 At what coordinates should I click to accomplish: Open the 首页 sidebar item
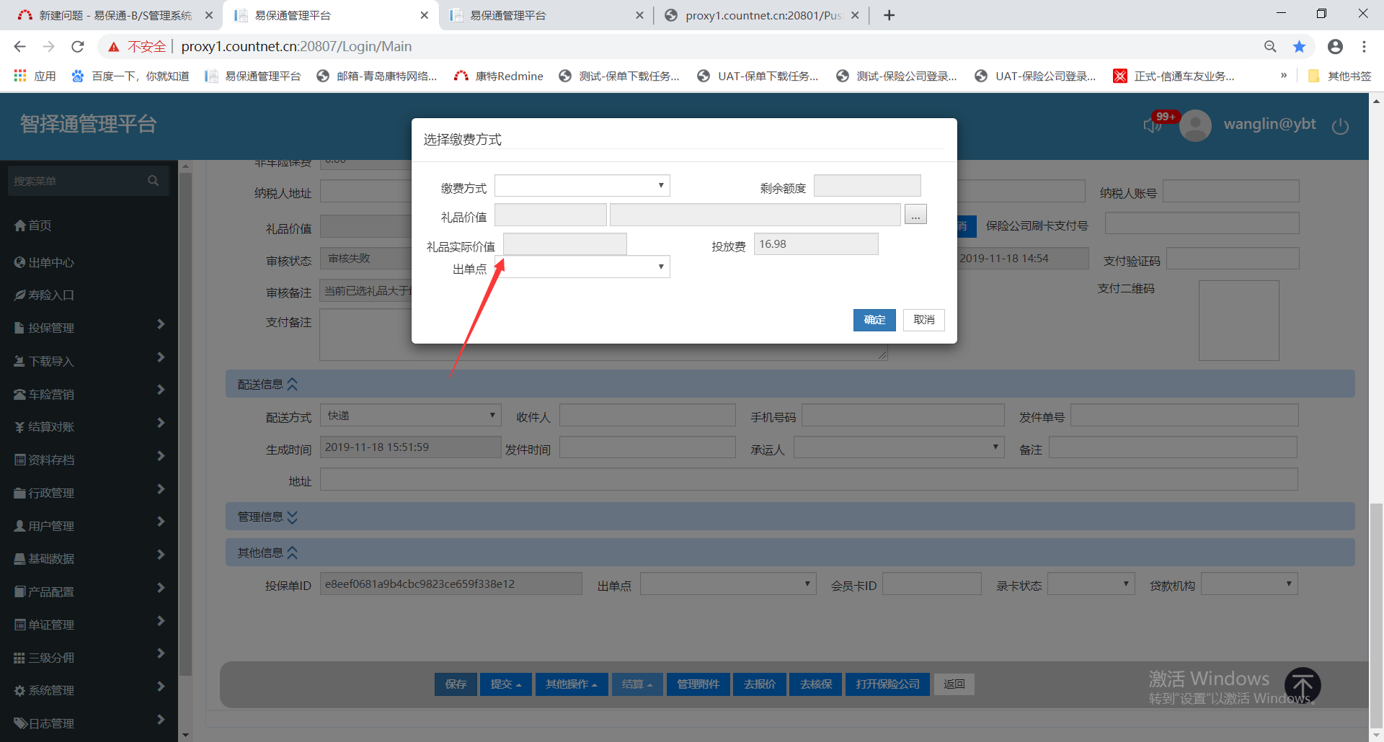[32, 225]
